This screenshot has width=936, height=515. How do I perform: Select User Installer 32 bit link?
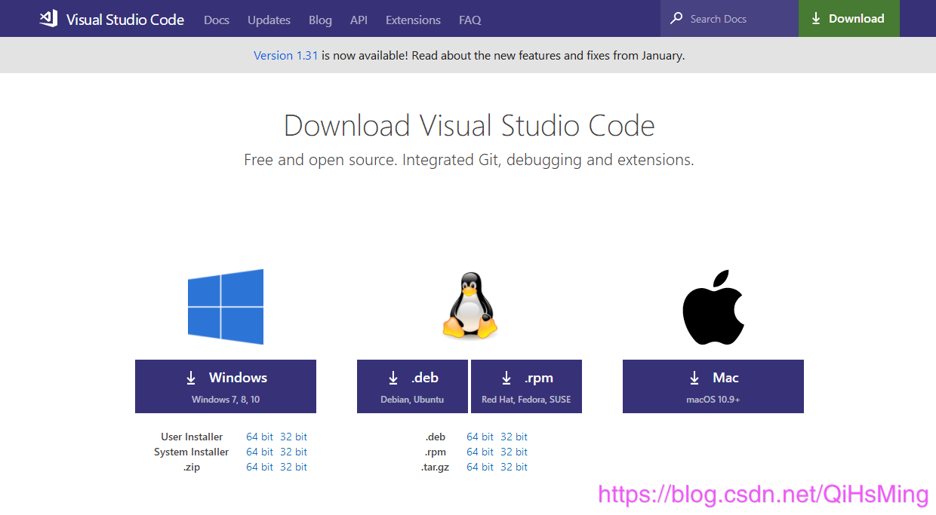coord(294,437)
